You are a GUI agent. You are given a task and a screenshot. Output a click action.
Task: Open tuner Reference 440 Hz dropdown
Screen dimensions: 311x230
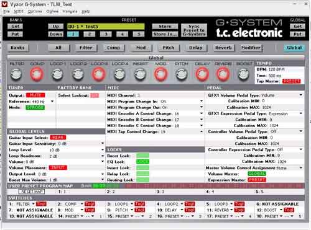[x=52, y=102]
